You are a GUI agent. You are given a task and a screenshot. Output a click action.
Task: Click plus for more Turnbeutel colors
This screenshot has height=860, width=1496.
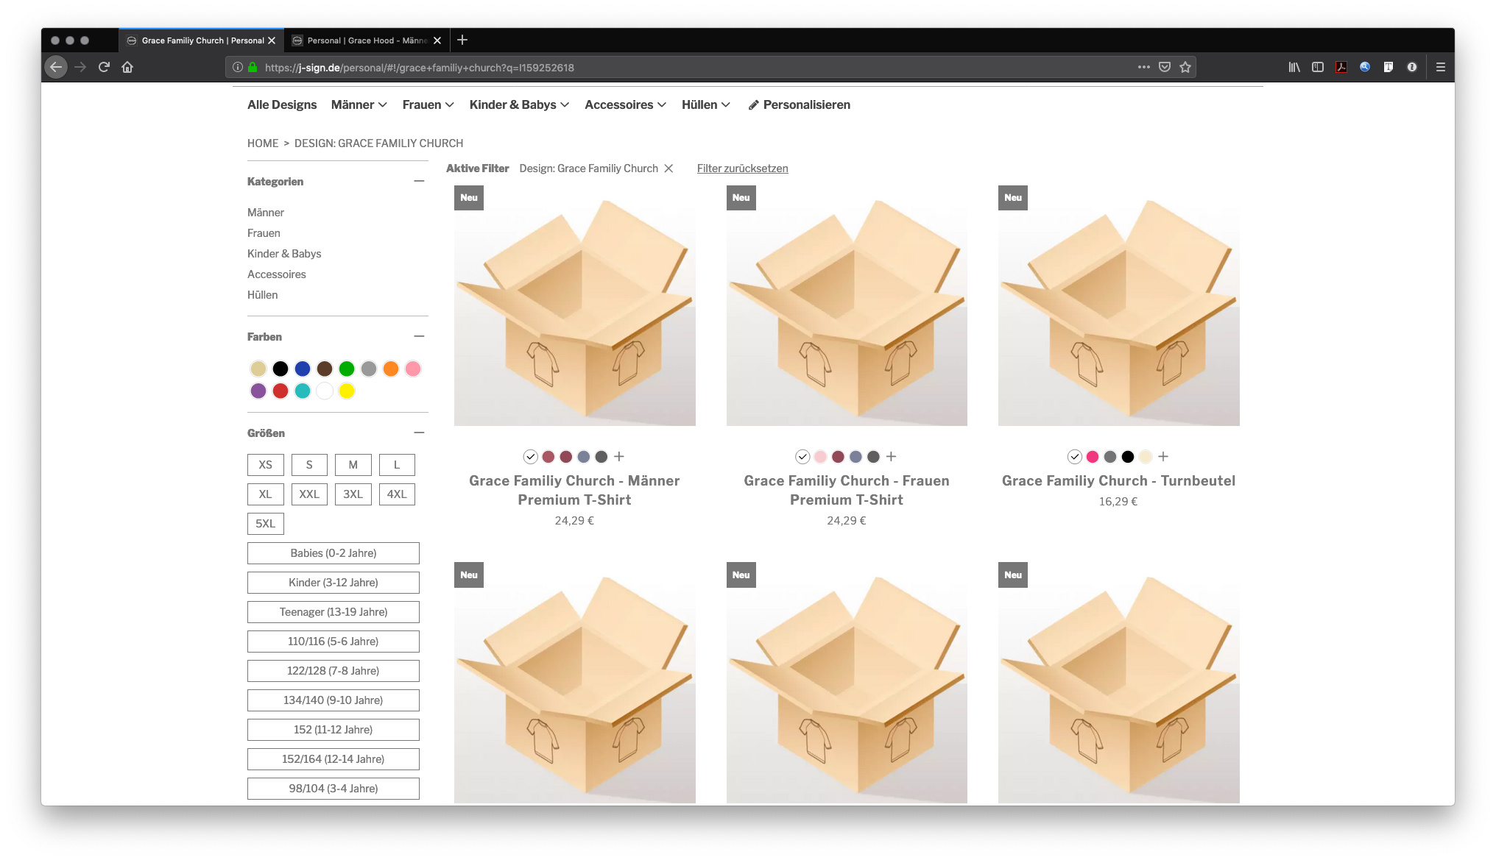pyautogui.click(x=1163, y=457)
